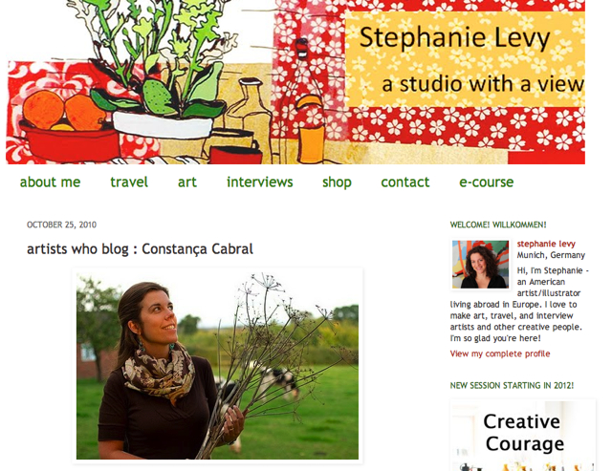Click the 'a studio with a view' tagline
This screenshot has width=612, height=471.
(x=483, y=84)
